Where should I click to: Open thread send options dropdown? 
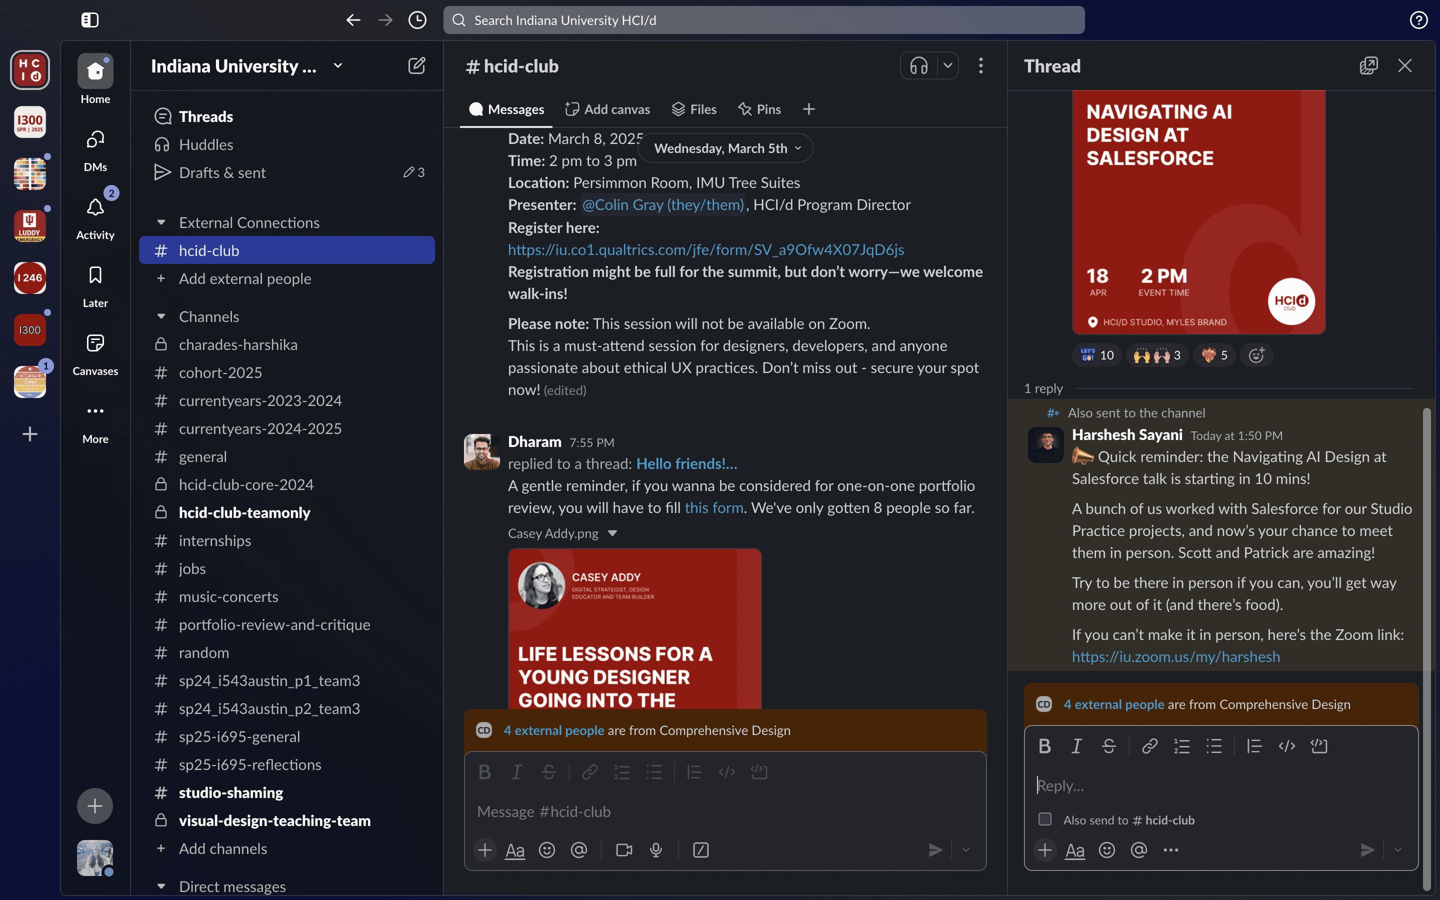click(1398, 850)
